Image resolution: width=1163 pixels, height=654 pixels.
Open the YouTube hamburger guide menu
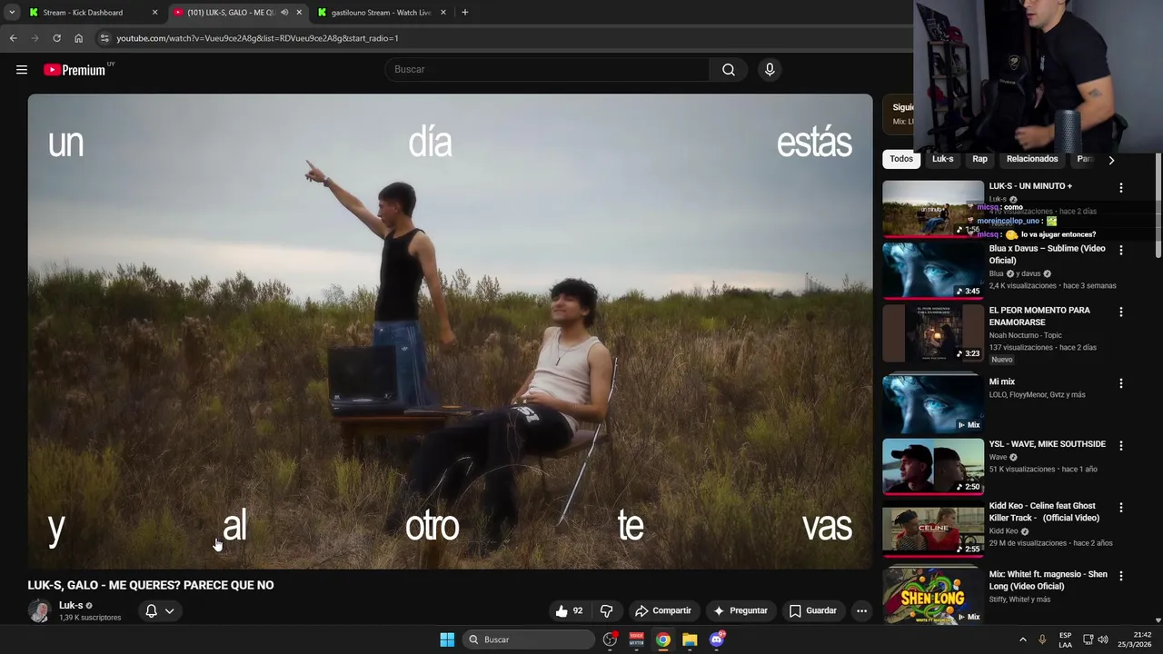click(22, 70)
